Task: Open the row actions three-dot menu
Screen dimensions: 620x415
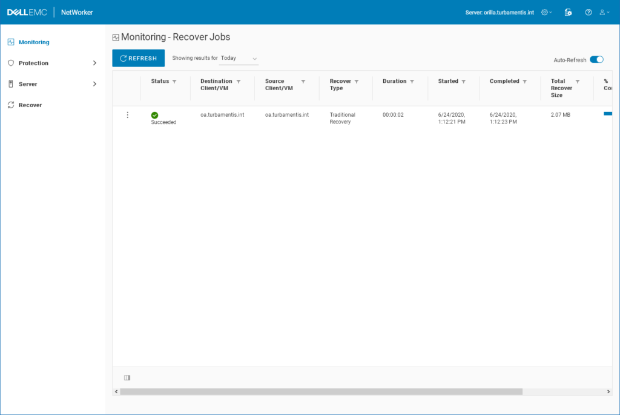Action: tap(127, 114)
